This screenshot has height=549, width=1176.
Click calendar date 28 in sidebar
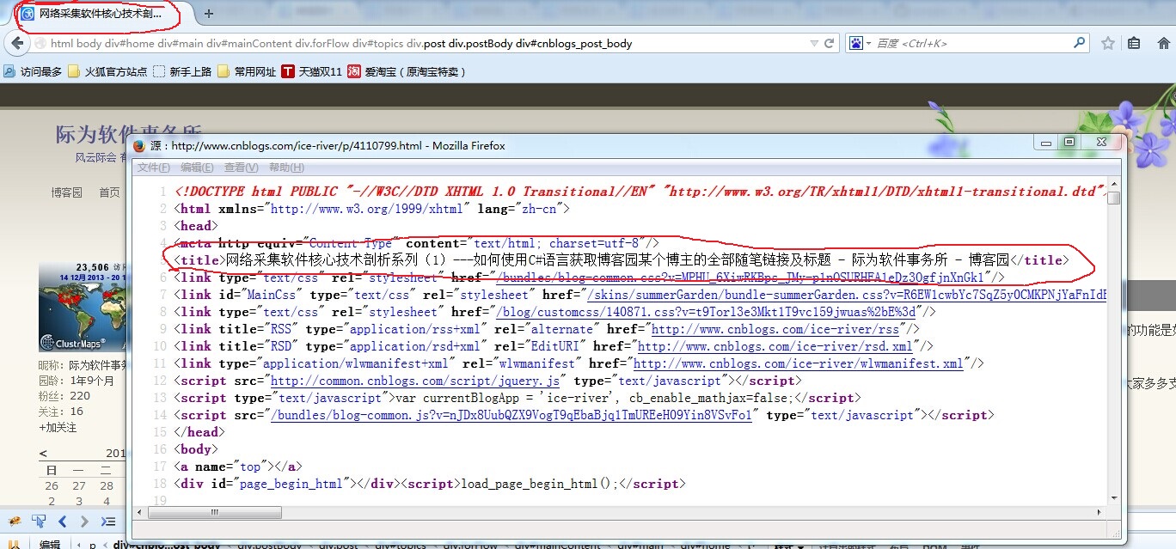[x=107, y=485]
